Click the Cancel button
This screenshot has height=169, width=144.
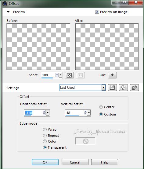click(75, 162)
